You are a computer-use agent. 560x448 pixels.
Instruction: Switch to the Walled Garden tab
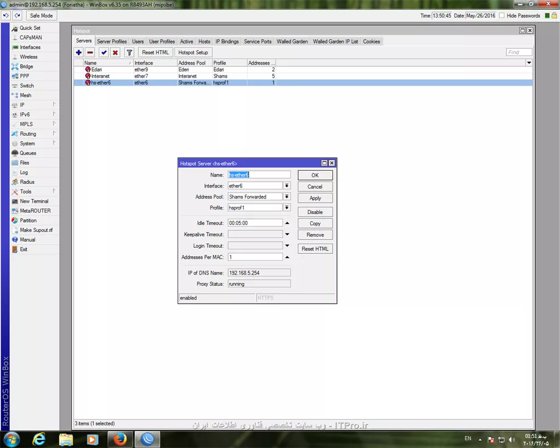(x=292, y=42)
